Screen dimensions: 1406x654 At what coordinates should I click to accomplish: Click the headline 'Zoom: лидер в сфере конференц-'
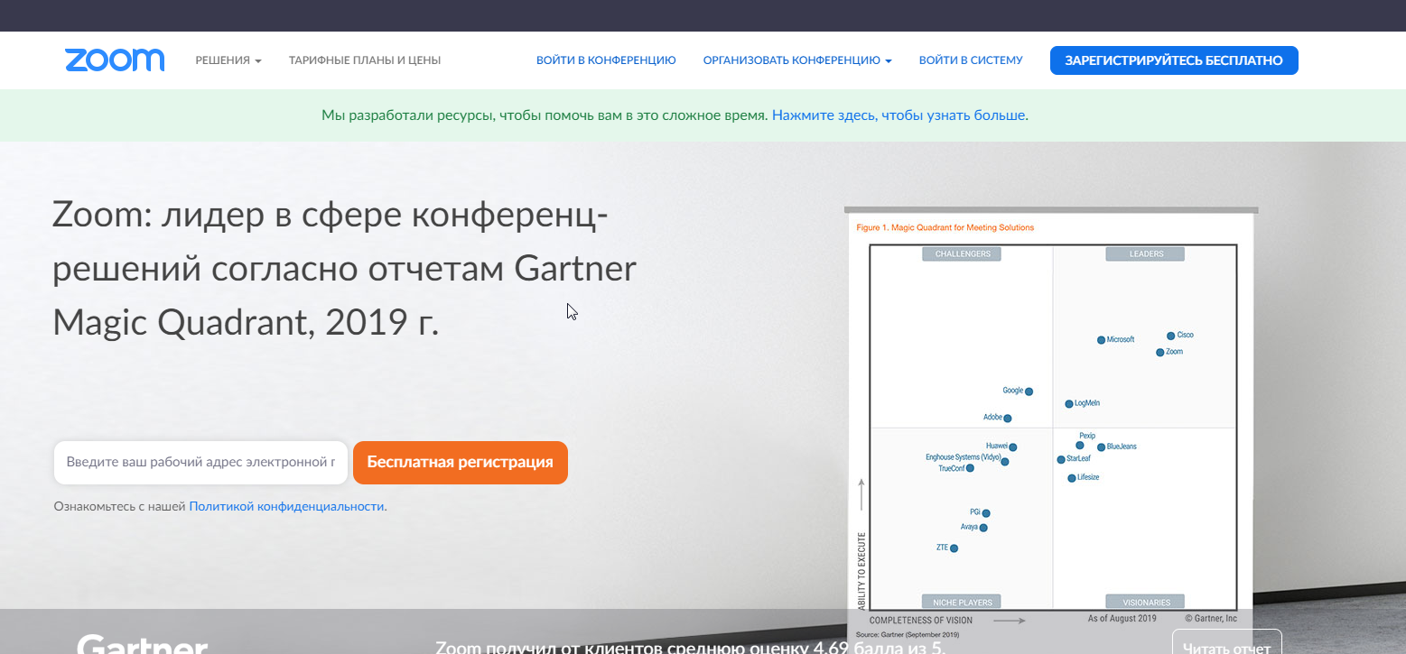(331, 216)
